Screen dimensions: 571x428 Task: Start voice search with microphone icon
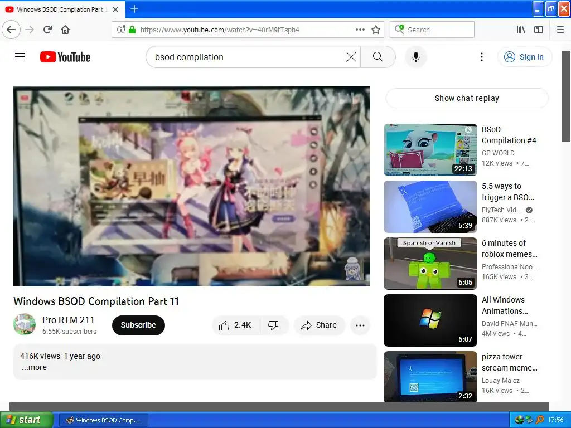[416, 57]
